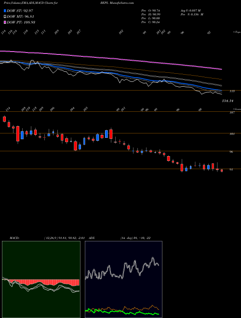
Task: Click the green MACD histogram panel
Action: (x=41, y=279)
